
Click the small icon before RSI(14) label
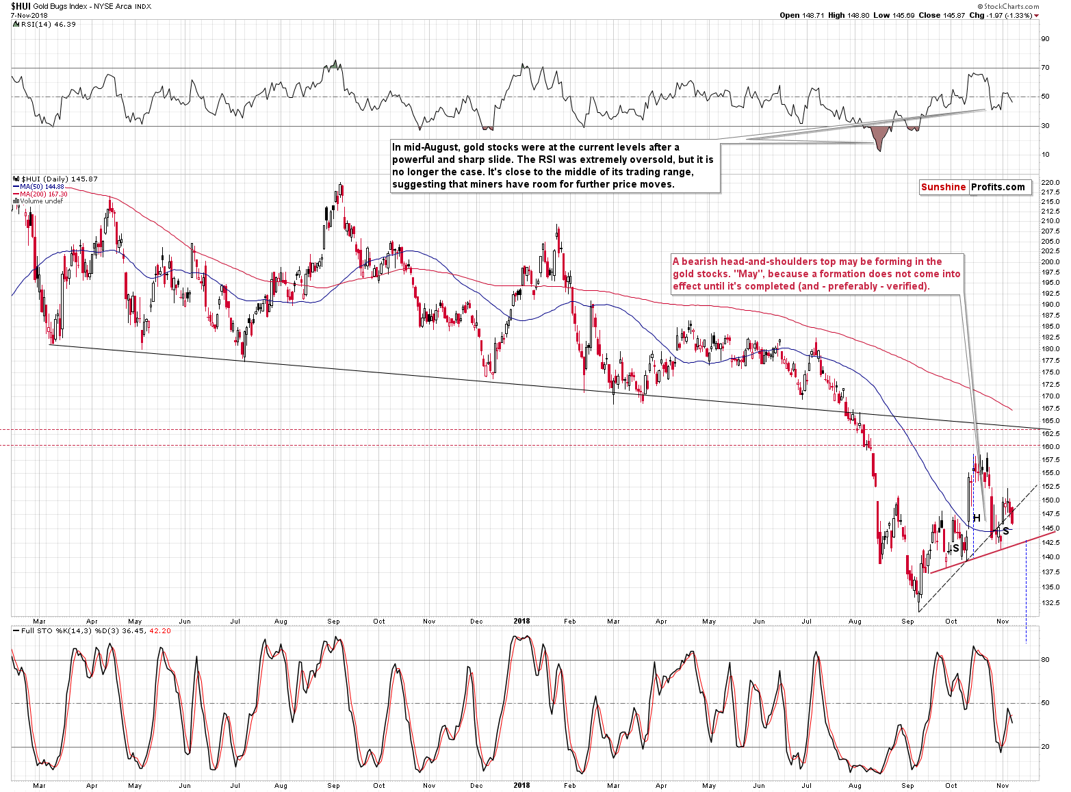(16, 24)
